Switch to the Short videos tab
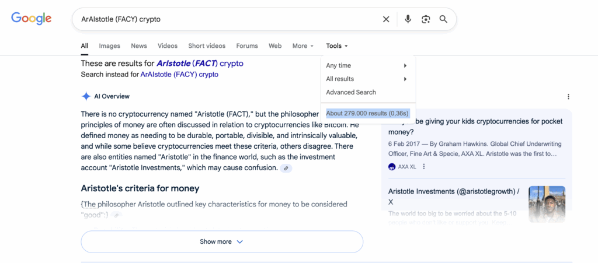598x263 pixels. [x=206, y=46]
